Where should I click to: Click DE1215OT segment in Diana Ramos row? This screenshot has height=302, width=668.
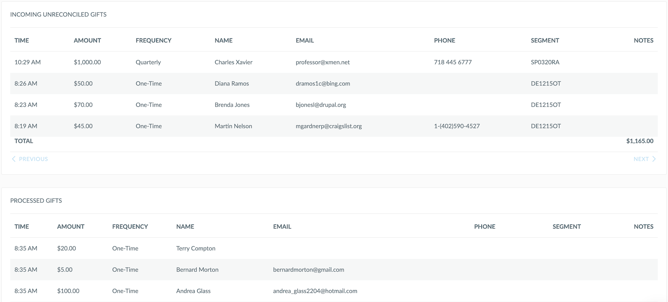click(x=546, y=83)
